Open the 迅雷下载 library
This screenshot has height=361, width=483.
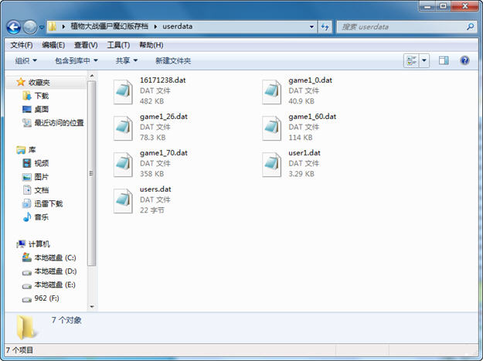(x=49, y=203)
